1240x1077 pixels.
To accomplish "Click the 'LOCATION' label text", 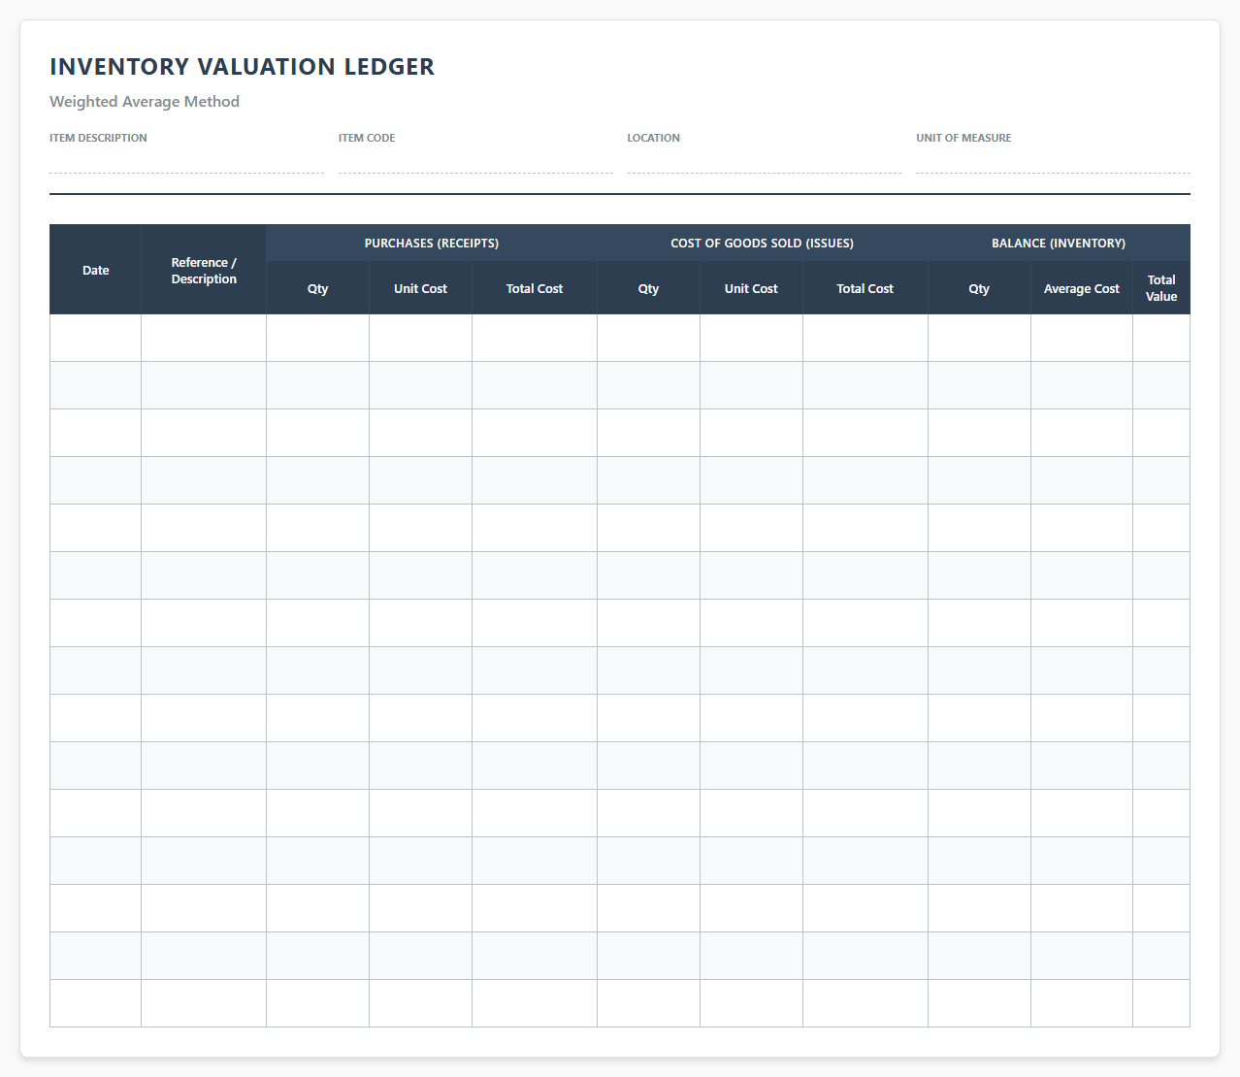I will coord(654,138).
